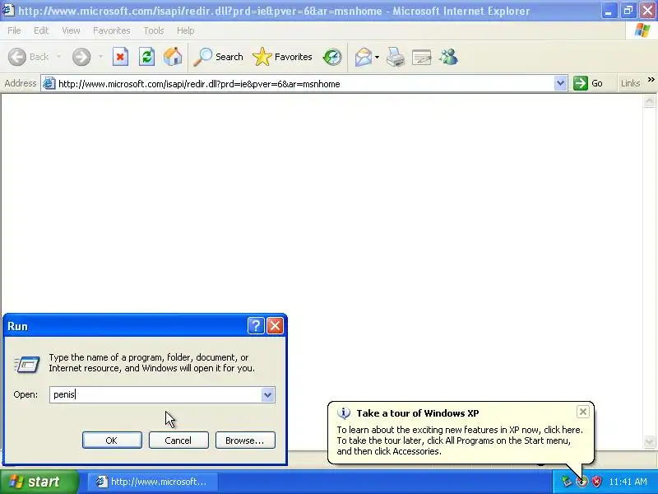
Task: Click the Mail envelope icon
Action: pyautogui.click(x=364, y=57)
